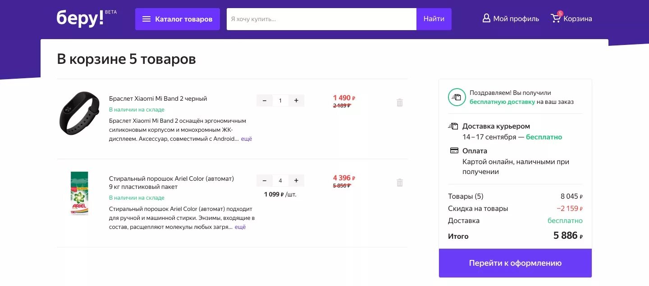Click the Найти search button
This screenshot has width=649, height=286.
(434, 19)
